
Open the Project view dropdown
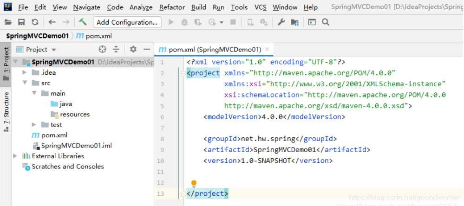(53, 50)
